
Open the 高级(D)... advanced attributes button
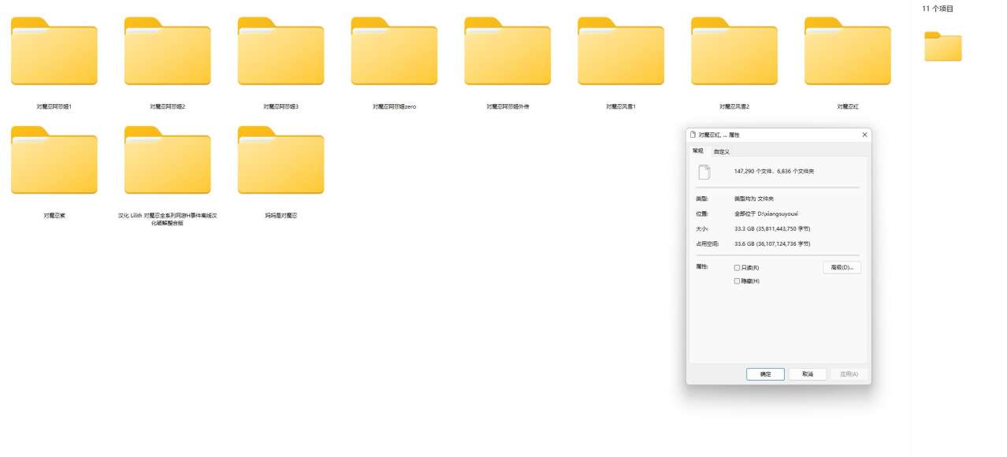[x=842, y=268]
